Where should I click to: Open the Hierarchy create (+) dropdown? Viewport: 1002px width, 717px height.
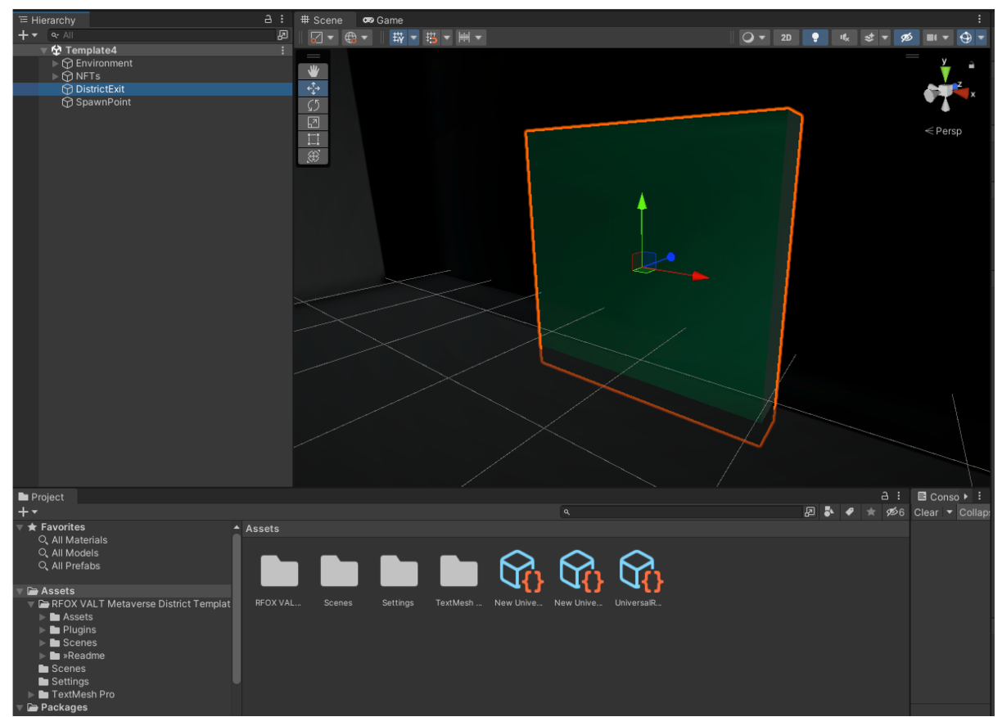pyautogui.click(x=28, y=35)
